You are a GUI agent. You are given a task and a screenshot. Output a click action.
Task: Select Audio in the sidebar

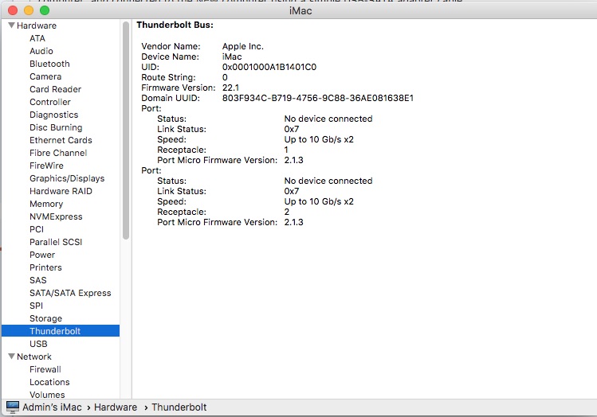(41, 51)
